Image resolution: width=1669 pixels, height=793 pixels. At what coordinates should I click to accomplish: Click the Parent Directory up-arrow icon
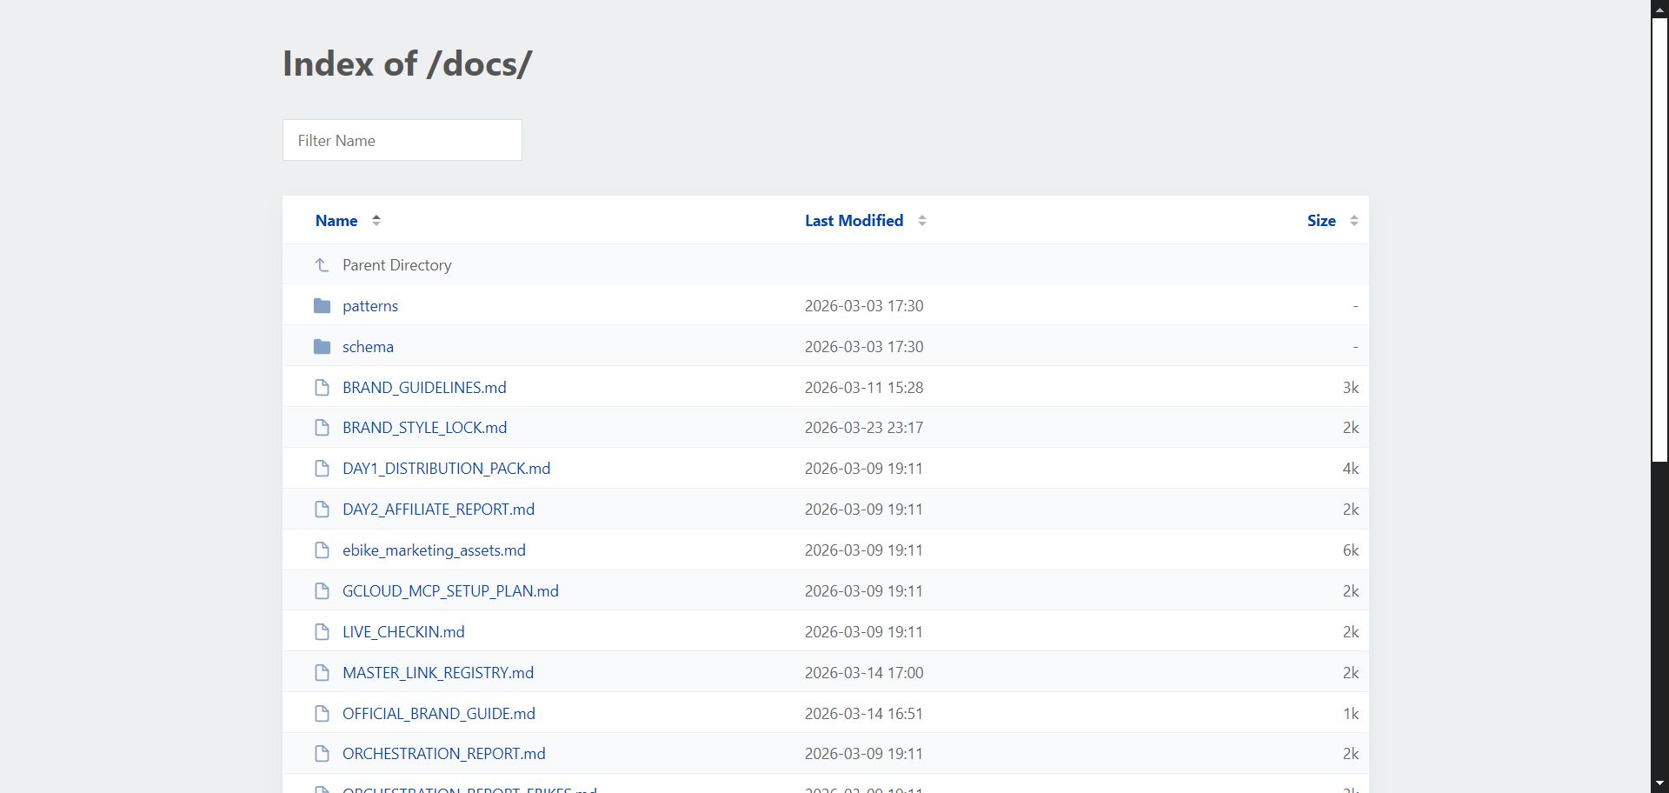(322, 265)
